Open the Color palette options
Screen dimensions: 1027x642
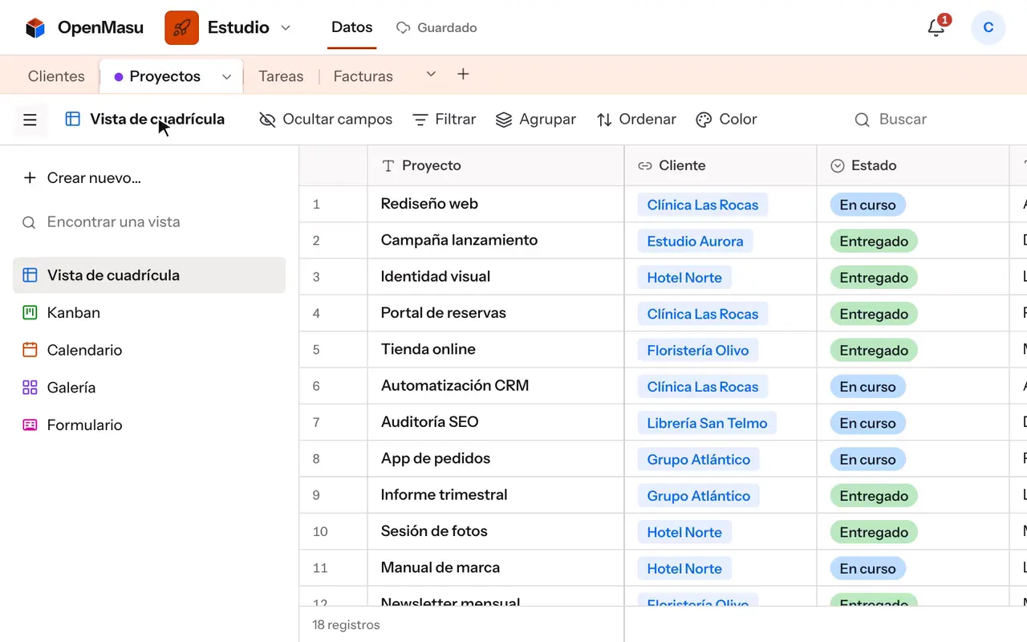tap(726, 120)
